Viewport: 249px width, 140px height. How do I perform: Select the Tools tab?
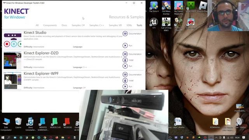tap(139, 25)
